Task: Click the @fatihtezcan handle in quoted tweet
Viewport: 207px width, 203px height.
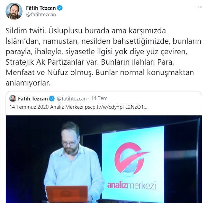Action: click(72, 98)
